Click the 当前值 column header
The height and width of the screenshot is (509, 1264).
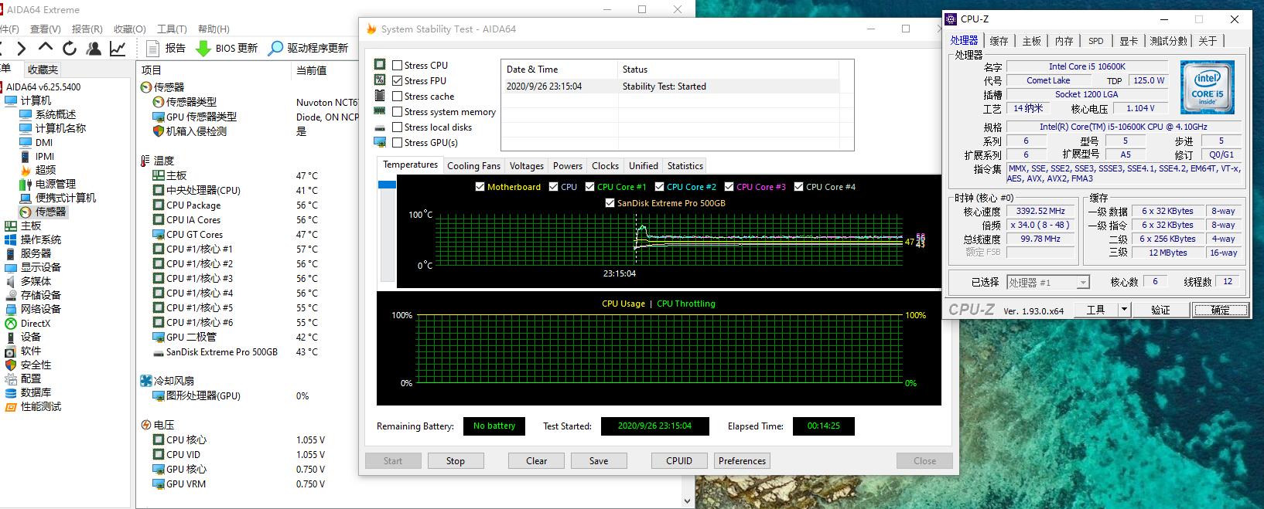pos(312,70)
